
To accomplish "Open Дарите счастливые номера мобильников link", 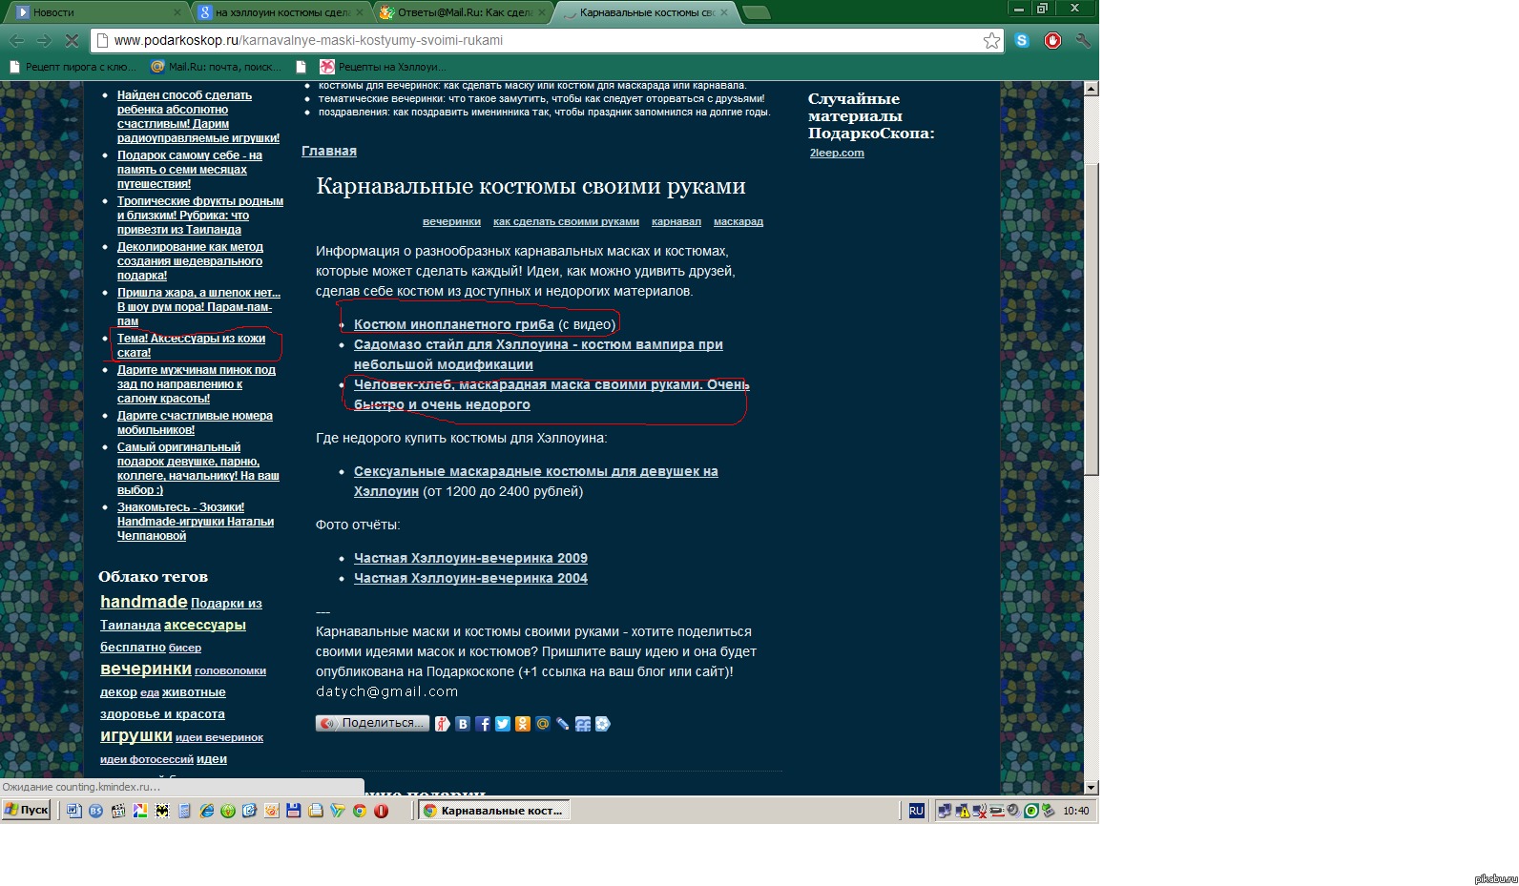I will 195,422.
